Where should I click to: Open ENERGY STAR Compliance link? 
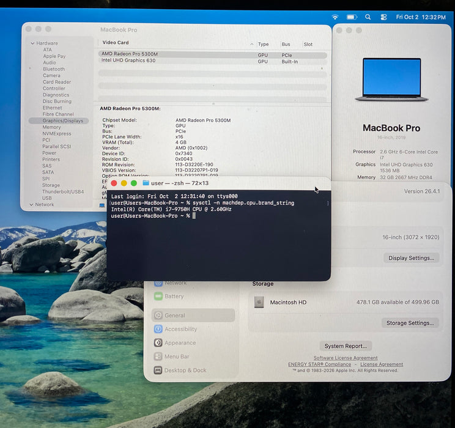(319, 364)
